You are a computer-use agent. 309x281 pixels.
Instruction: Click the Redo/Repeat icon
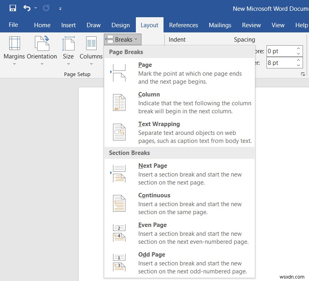tap(46, 8)
